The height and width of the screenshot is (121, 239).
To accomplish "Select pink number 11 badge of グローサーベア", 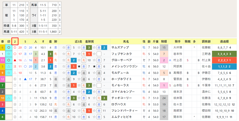I will point(3,60).
